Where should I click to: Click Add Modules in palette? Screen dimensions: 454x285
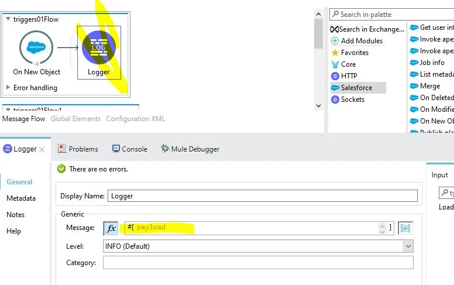(x=357, y=41)
